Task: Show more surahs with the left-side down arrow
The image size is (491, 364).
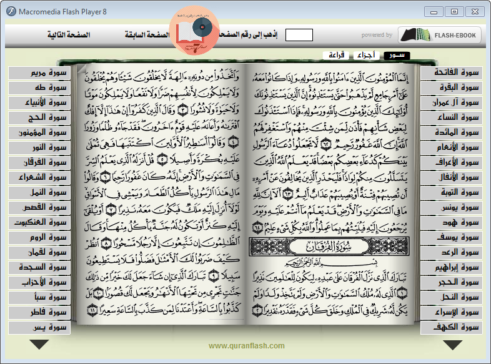Action: [39, 345]
